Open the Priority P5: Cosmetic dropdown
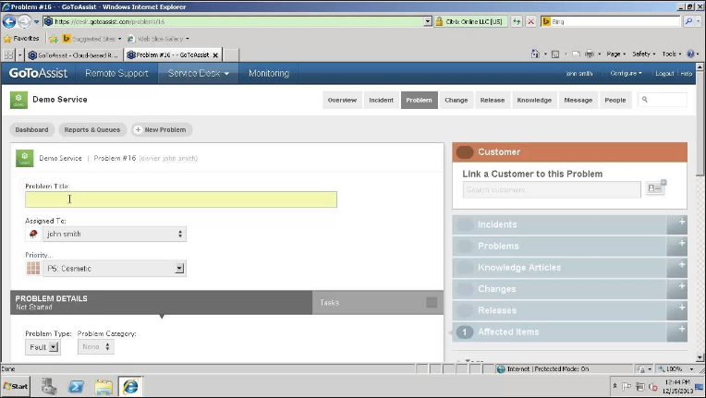 click(115, 269)
